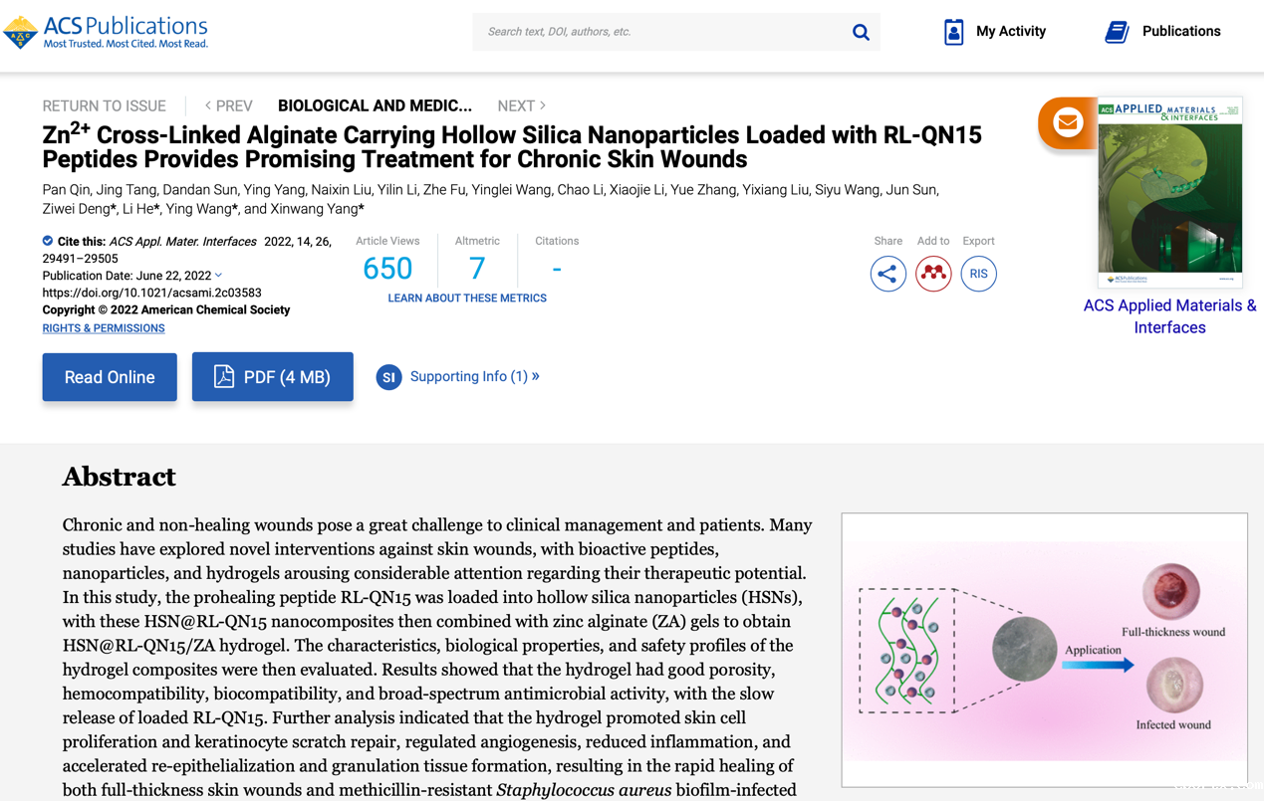Click the orange email alert icon
This screenshot has height=801, width=1264.
[x=1067, y=122]
